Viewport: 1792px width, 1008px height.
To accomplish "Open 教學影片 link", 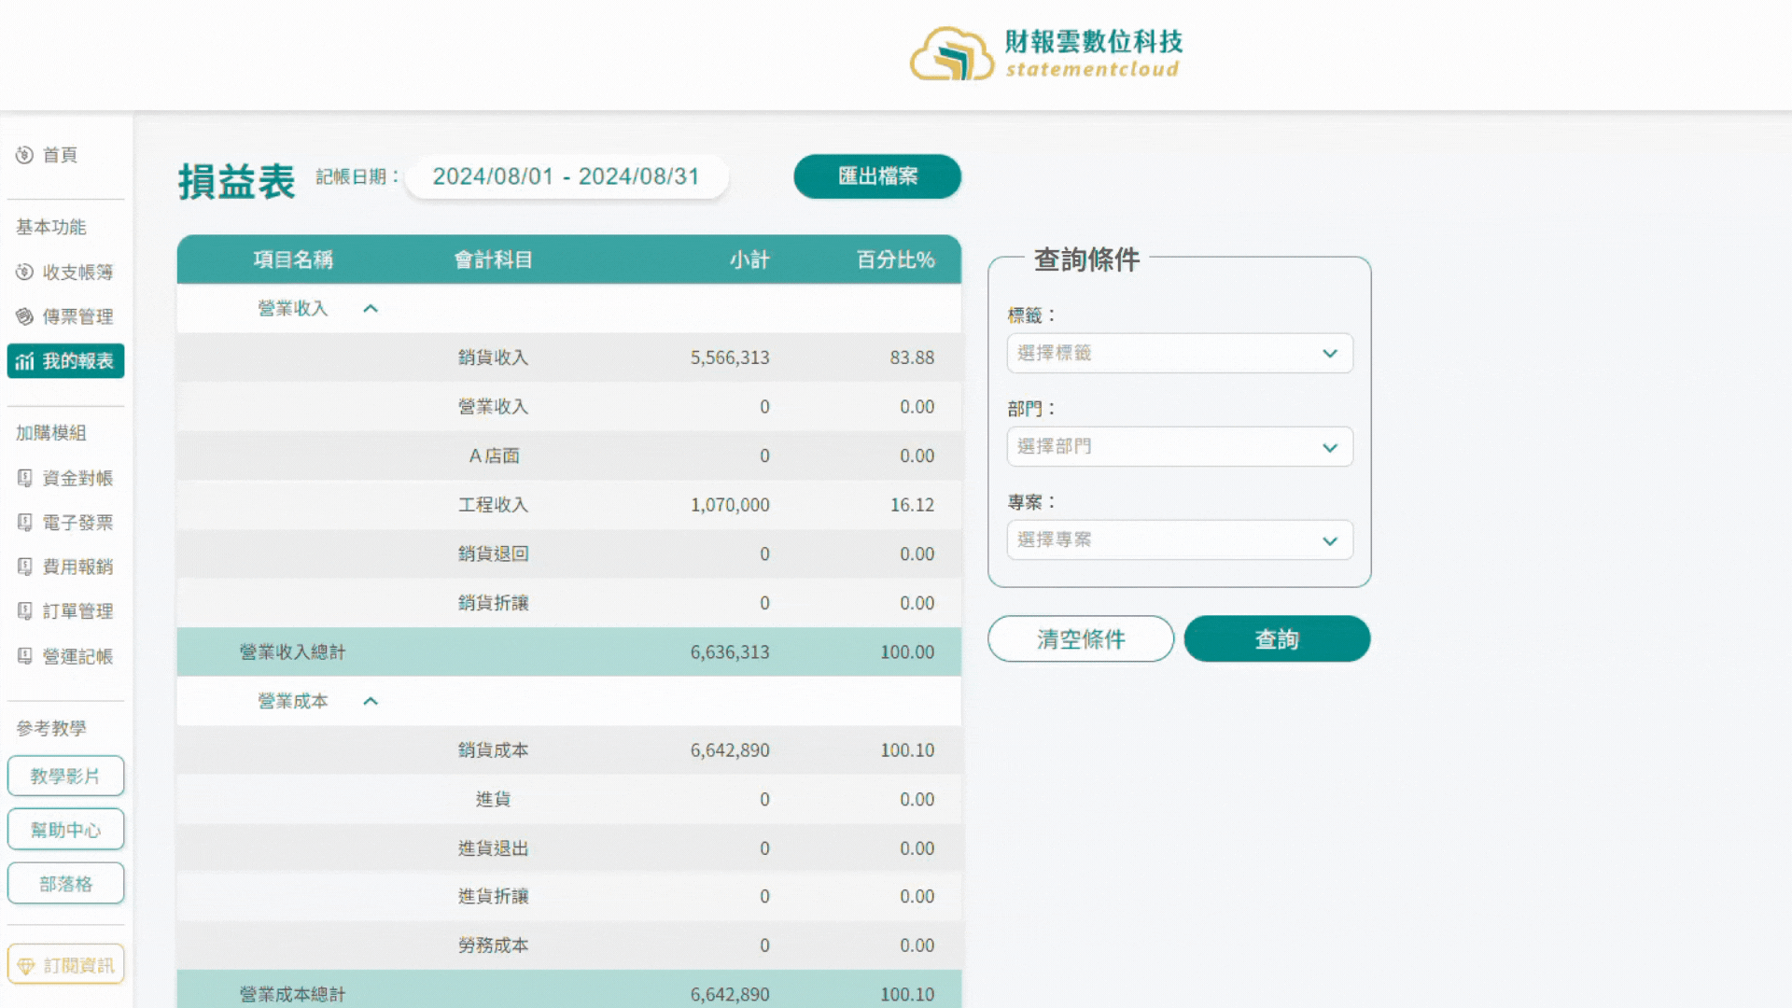I will pyautogui.click(x=65, y=777).
